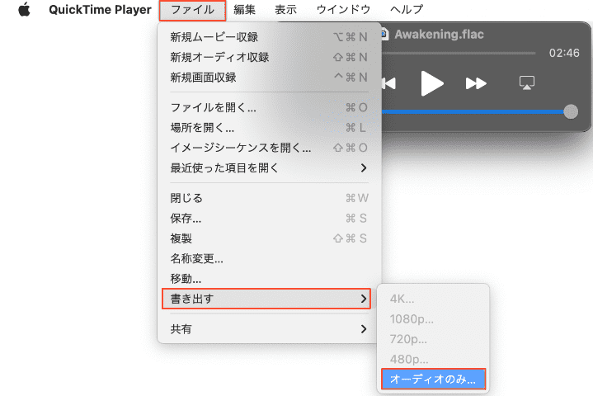Click the Awakening.flac window title
This screenshot has width=593, height=396.
pyautogui.click(x=439, y=35)
